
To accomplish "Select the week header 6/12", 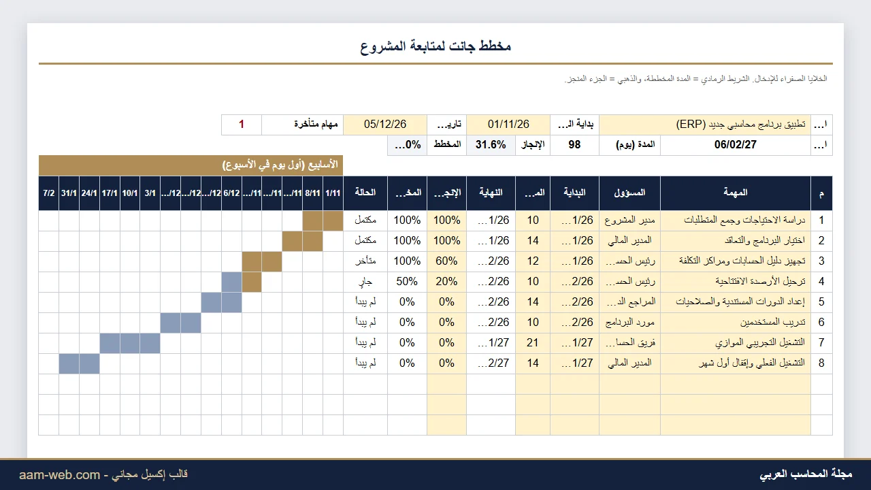I will (231, 193).
